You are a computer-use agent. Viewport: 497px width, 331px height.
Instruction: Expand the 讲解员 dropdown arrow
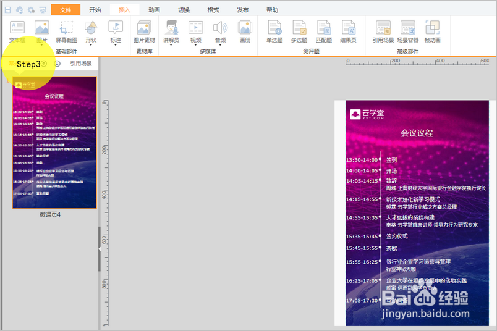pyautogui.click(x=171, y=45)
